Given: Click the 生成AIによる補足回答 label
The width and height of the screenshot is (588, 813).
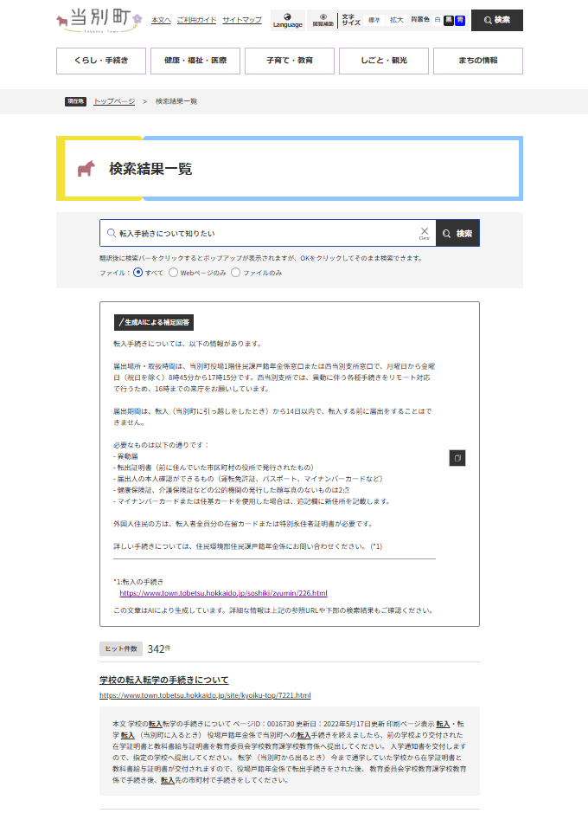Looking at the screenshot, I should pyautogui.click(x=154, y=322).
